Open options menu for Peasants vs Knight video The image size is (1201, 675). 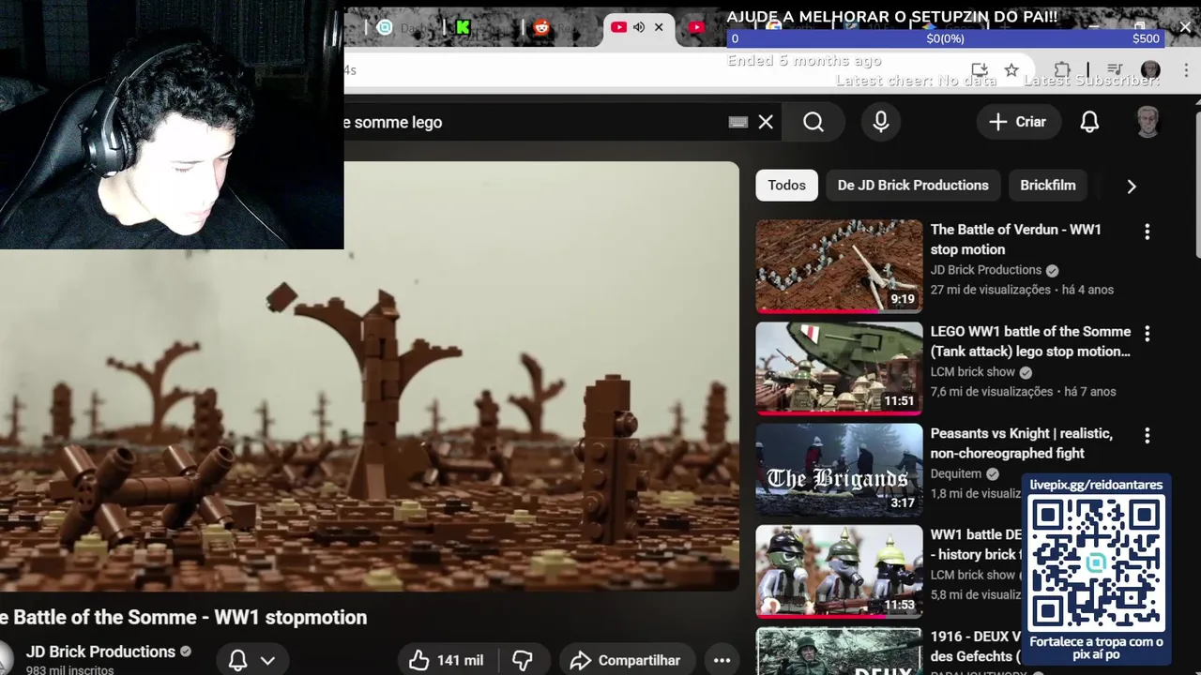click(1147, 436)
